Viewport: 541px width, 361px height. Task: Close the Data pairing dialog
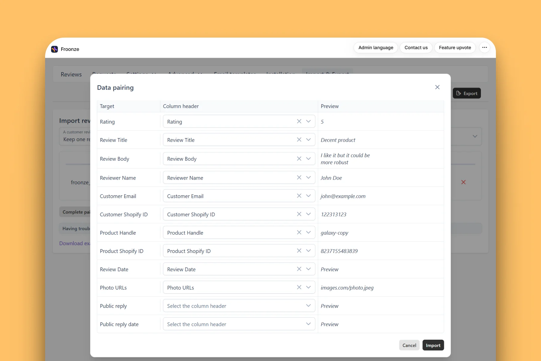437,87
